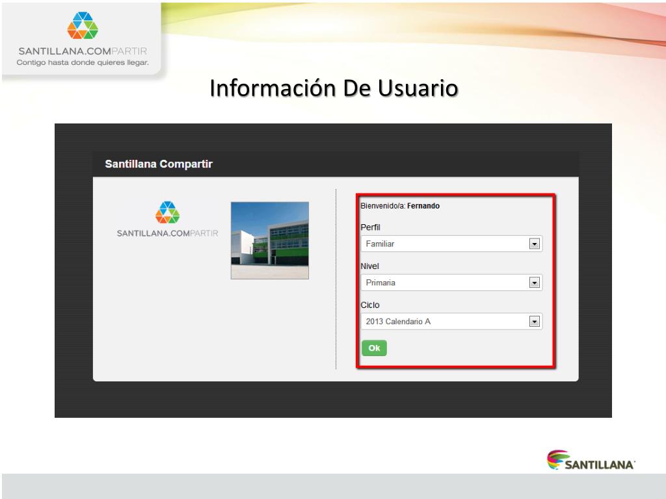Click the arrow button of the Nivel combo box
This screenshot has width=666, height=499.
(x=535, y=283)
